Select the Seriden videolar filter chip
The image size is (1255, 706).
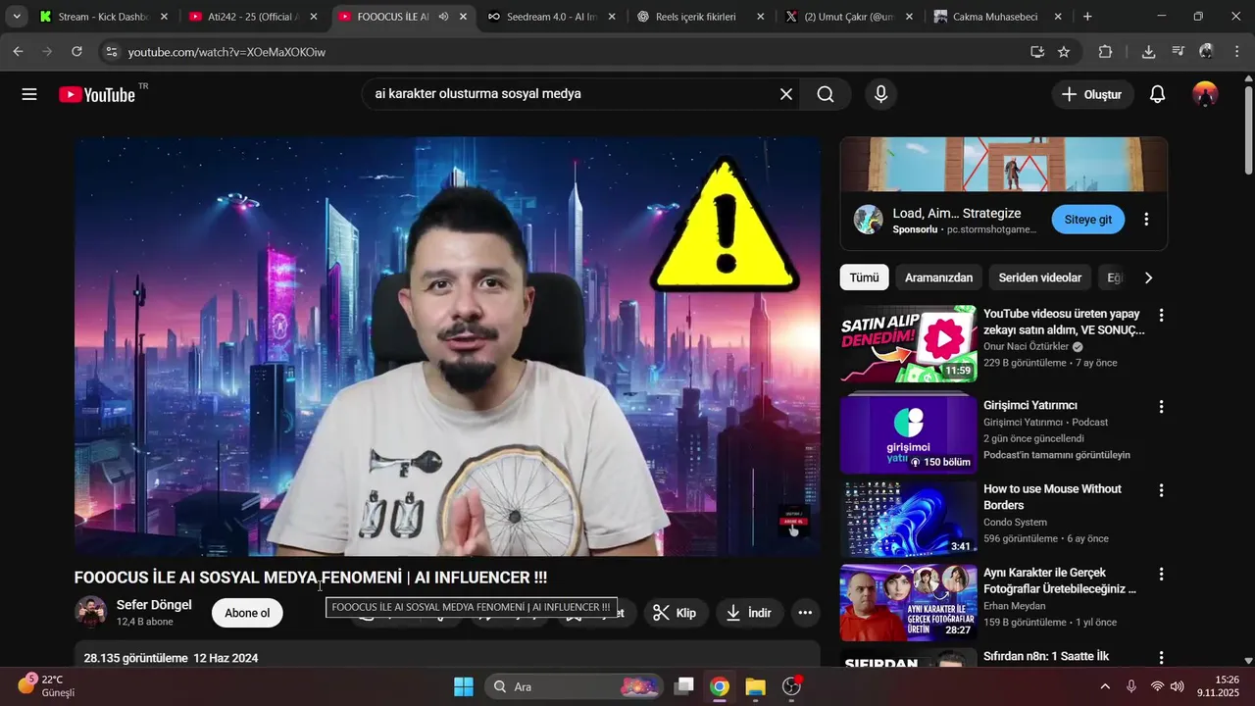click(x=1039, y=277)
